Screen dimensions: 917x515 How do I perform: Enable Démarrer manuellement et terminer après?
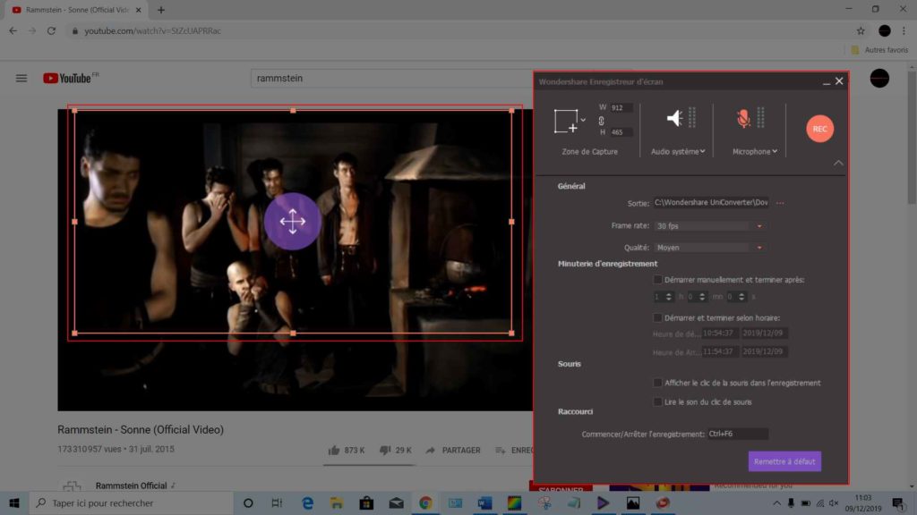pos(657,280)
